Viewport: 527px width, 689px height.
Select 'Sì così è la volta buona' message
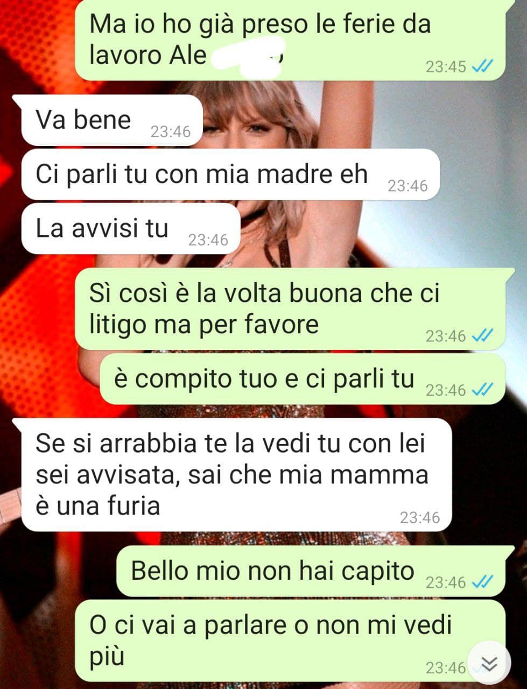pos(290,309)
